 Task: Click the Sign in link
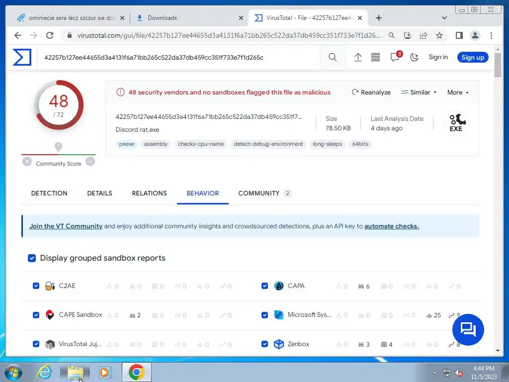click(x=438, y=57)
